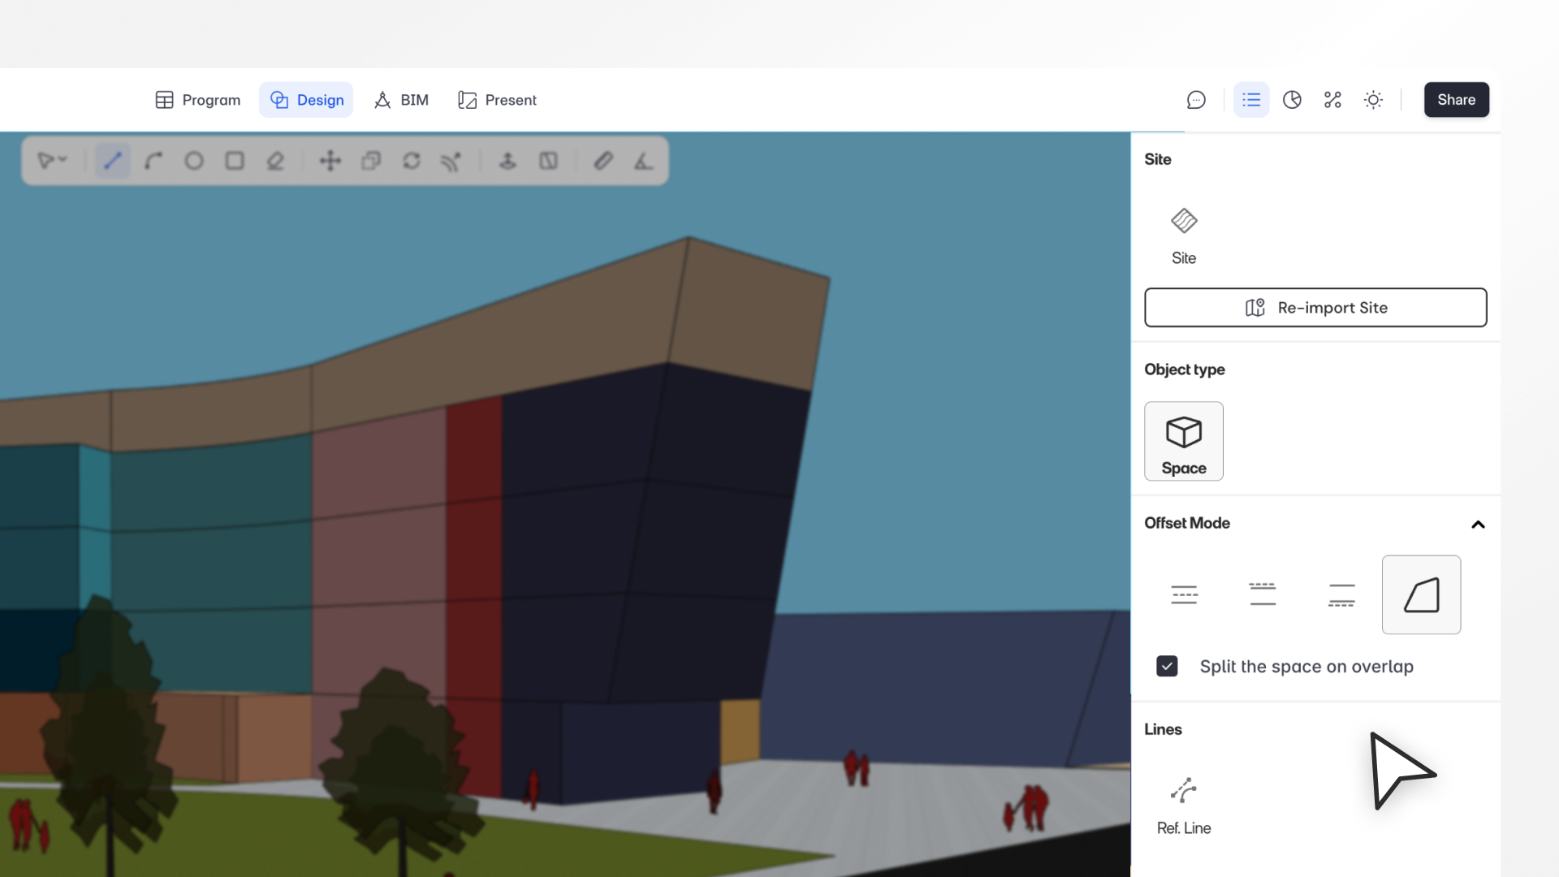This screenshot has width=1559, height=877.
Task: Open the selection tool dropdown arrow
Action: point(63,160)
